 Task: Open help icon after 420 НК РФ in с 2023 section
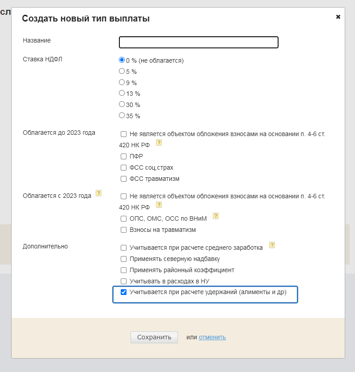coord(158,205)
